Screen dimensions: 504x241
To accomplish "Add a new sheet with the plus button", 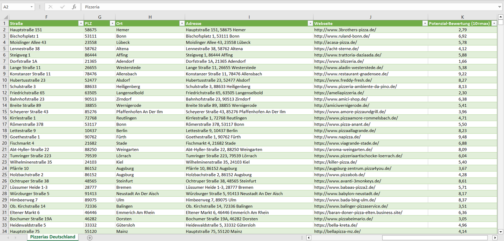I will coord(90,238).
